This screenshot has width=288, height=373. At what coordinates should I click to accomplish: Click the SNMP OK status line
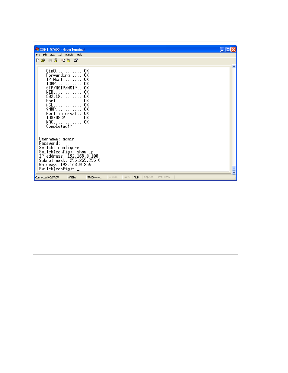pos(67,109)
